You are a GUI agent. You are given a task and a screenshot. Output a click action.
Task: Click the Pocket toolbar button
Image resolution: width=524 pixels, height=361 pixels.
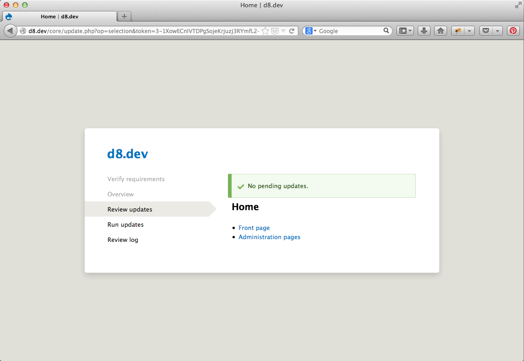(486, 31)
